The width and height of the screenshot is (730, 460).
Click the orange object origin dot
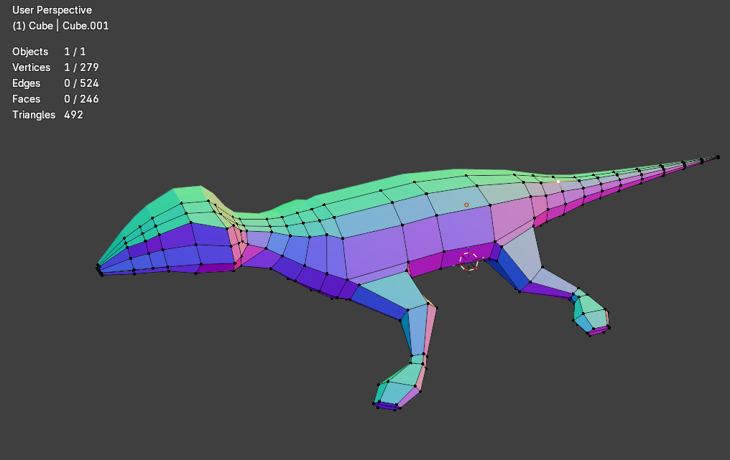pyautogui.click(x=466, y=205)
